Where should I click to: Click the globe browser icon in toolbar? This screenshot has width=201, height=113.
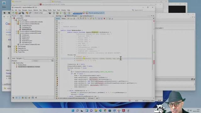click(50, 13)
